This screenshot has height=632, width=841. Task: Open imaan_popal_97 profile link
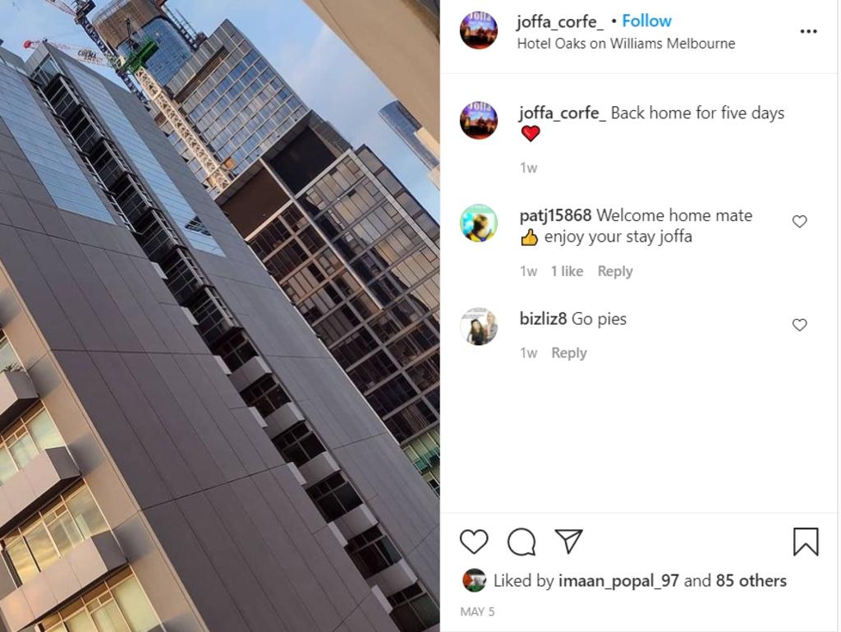point(618,581)
